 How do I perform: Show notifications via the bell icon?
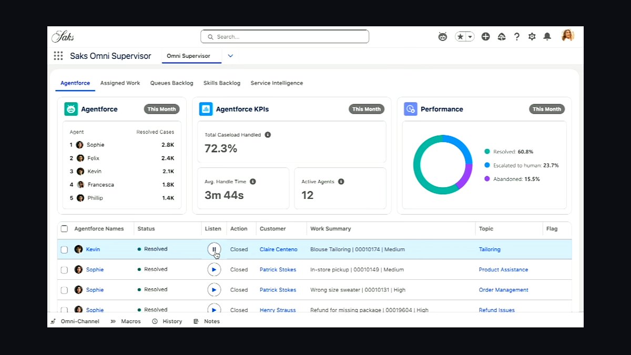point(547,36)
